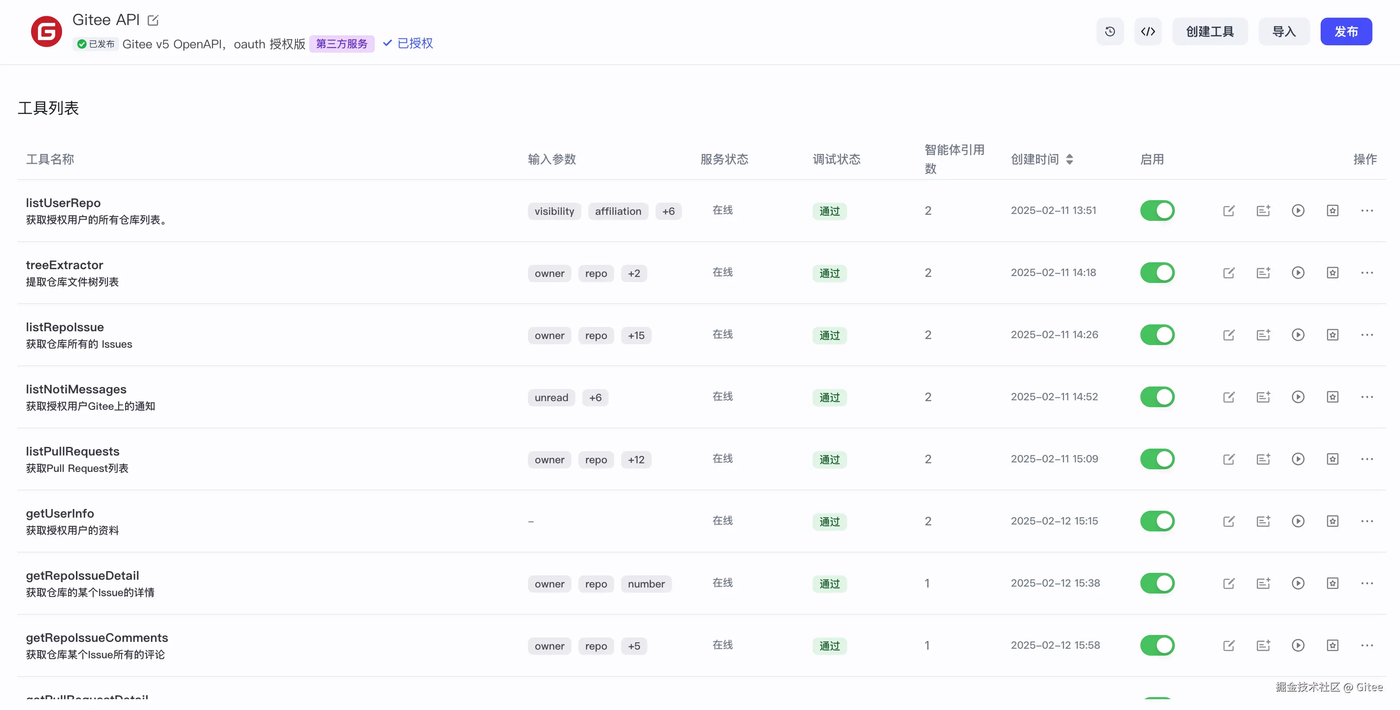This screenshot has width=1400, height=710.
Task: Run the treeExtractor tool with play icon
Action: tap(1297, 272)
